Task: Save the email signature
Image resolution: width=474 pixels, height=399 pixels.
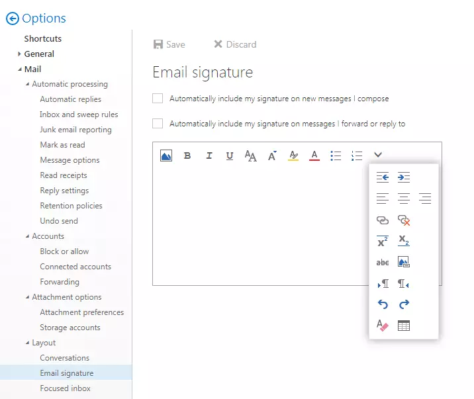Action: [x=169, y=44]
